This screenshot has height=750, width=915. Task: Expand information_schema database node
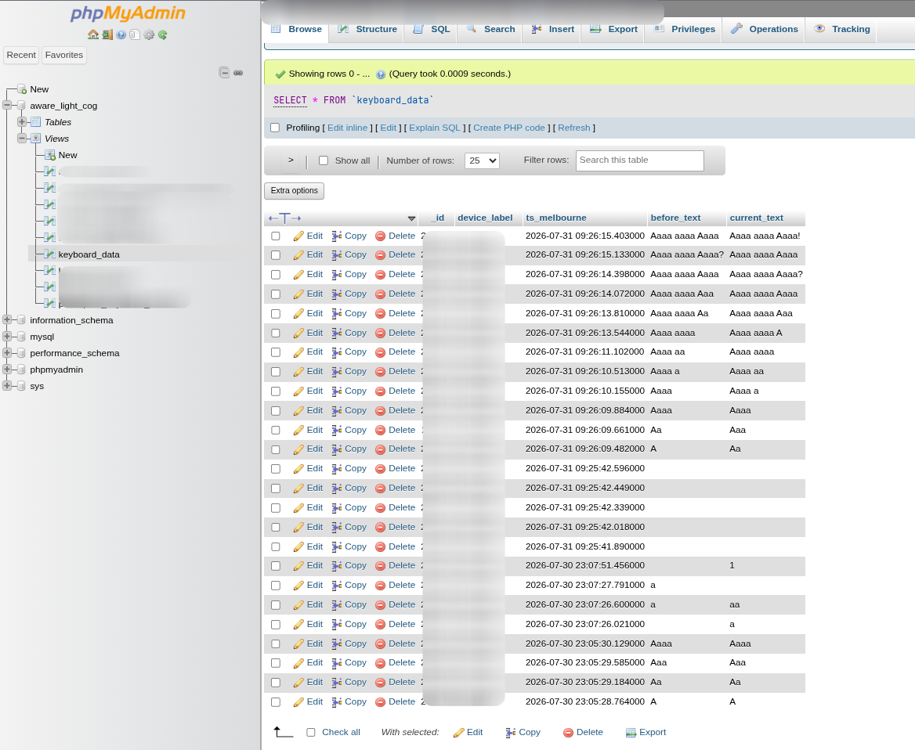[x=7, y=319]
